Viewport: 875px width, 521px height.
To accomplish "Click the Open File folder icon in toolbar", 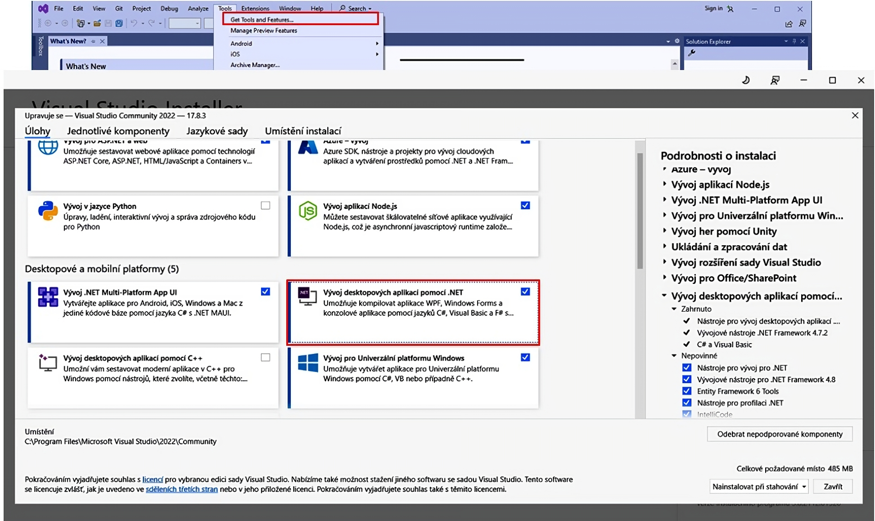I will coord(97,23).
